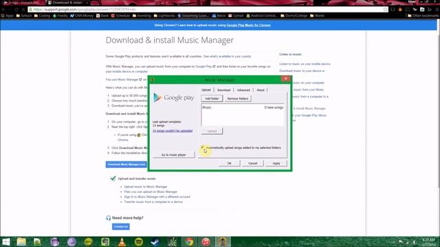440x247 pixels.
Task: Bookmark this page with the star icon
Action: pos(385,9)
